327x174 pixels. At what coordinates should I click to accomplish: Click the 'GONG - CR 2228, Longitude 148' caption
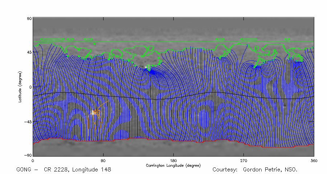pos(64,169)
